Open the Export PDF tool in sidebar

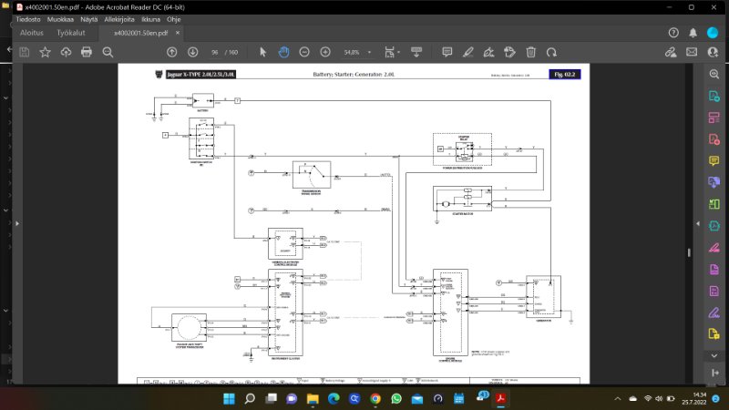pyautogui.click(x=714, y=96)
